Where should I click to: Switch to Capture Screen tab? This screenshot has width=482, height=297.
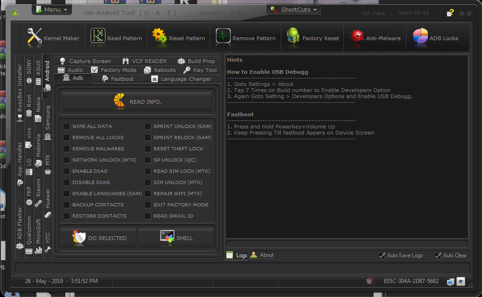click(x=85, y=61)
